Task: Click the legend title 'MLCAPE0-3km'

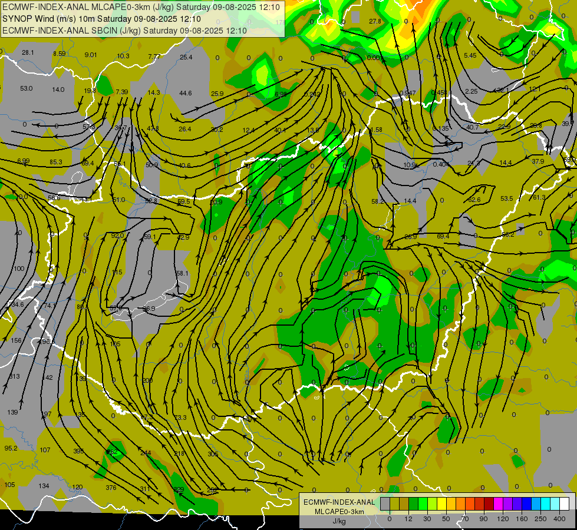Action: tap(339, 512)
